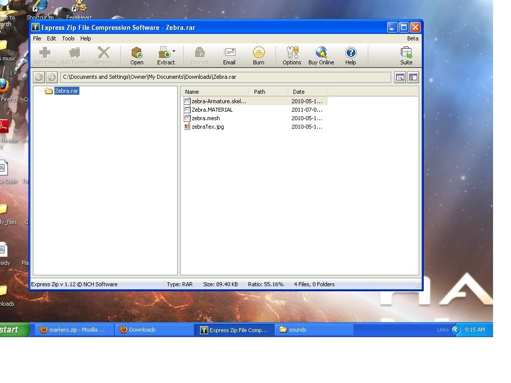Screen dimensions: 511x383
Task: Click the Suite toolbar icon
Action: click(x=406, y=56)
